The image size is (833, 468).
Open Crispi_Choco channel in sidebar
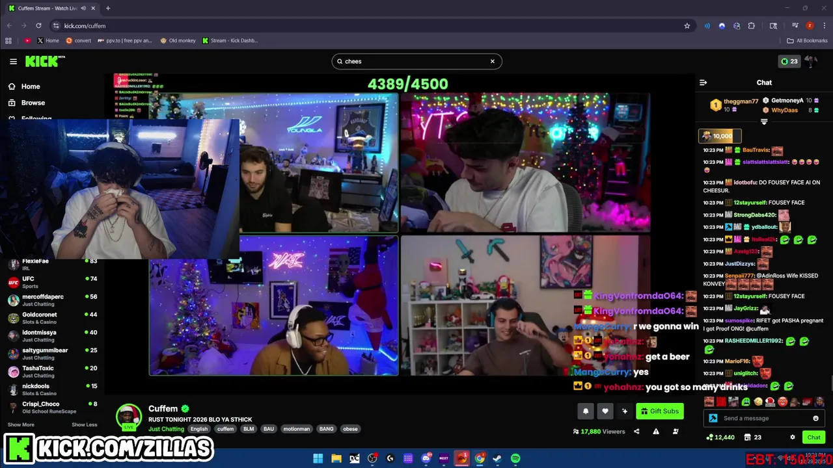tap(52, 408)
